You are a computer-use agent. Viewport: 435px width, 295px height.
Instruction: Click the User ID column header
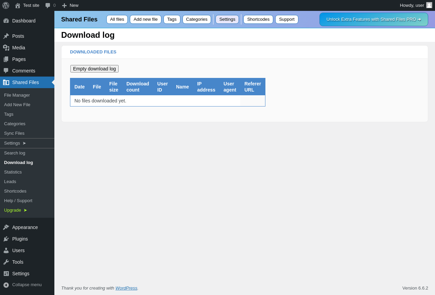tap(162, 87)
